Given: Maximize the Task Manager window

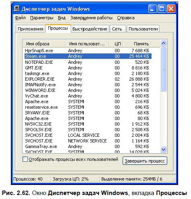Looking at the screenshot, I should 162,9.
